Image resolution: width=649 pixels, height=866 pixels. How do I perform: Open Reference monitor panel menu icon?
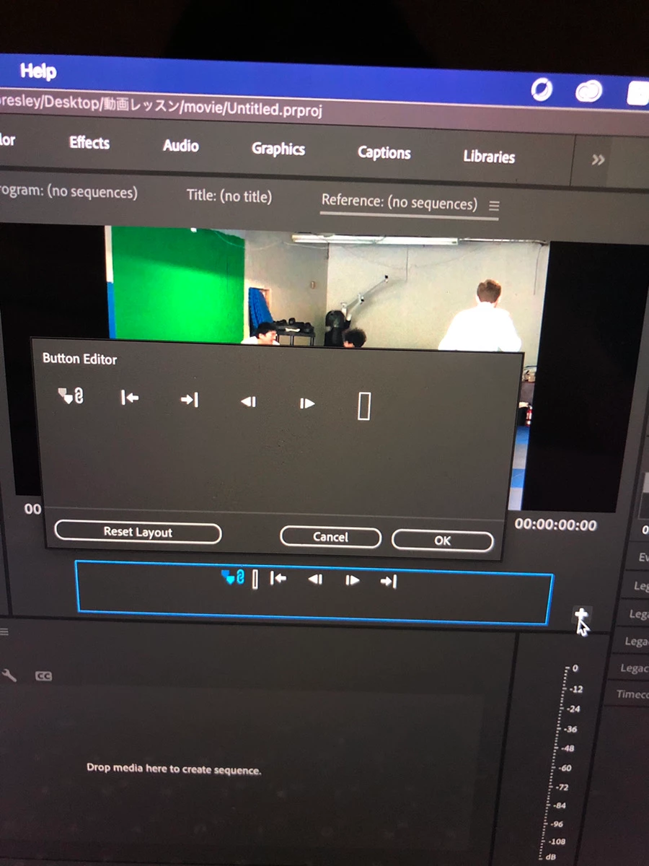494,206
